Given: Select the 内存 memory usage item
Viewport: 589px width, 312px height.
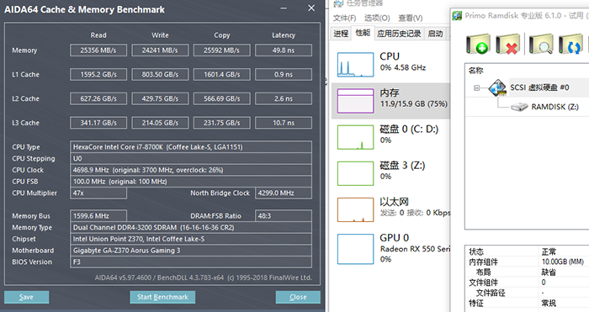Looking at the screenshot, I should 390,101.
